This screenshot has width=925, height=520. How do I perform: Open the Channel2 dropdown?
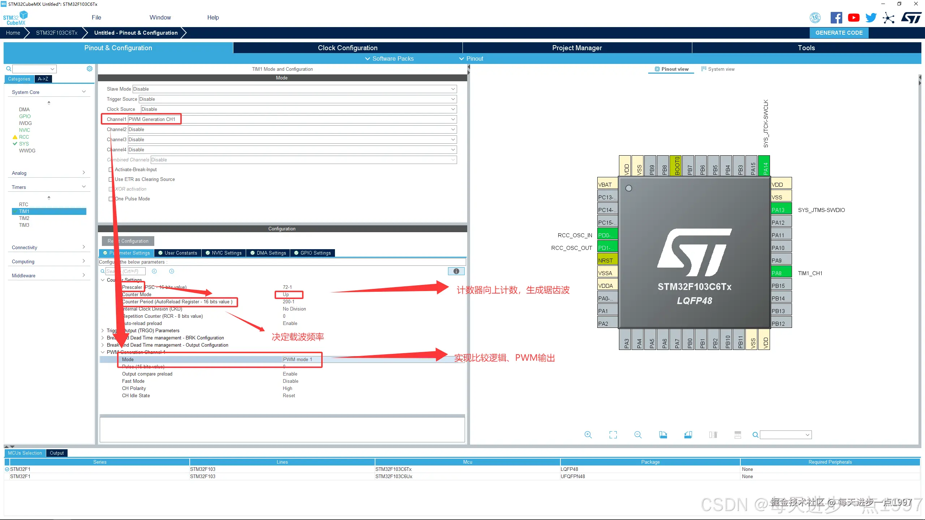[x=292, y=129]
